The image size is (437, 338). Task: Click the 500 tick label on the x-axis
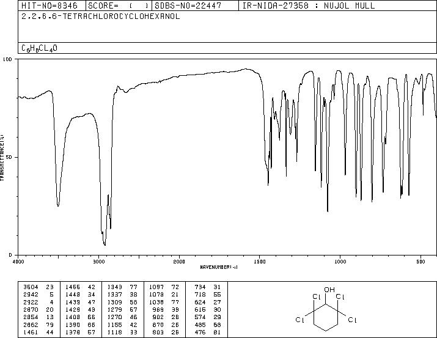pos(420,262)
